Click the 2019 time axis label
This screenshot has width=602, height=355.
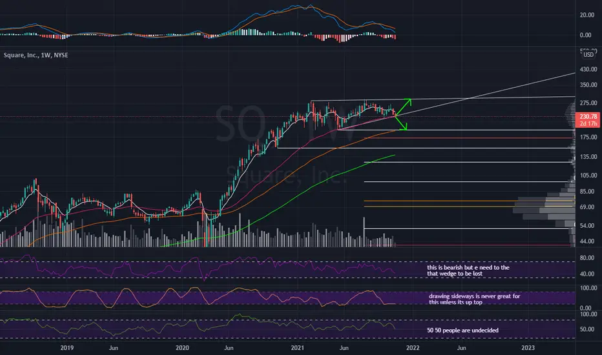click(67, 348)
